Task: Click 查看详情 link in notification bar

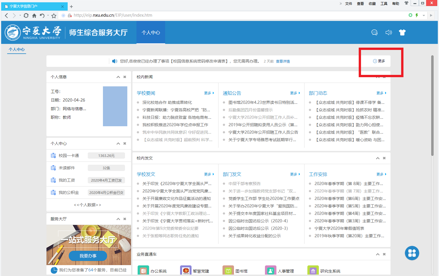Action: [x=283, y=61]
